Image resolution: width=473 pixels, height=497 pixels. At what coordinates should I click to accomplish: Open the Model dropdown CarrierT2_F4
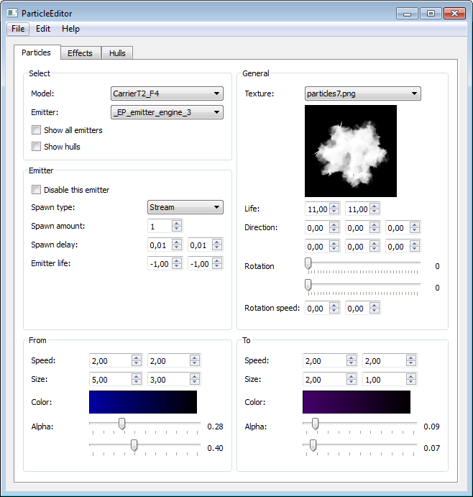click(167, 94)
